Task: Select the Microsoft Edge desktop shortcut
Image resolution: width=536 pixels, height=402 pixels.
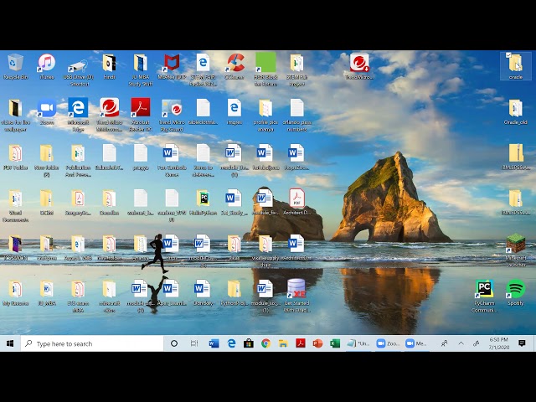Action: click(x=78, y=115)
